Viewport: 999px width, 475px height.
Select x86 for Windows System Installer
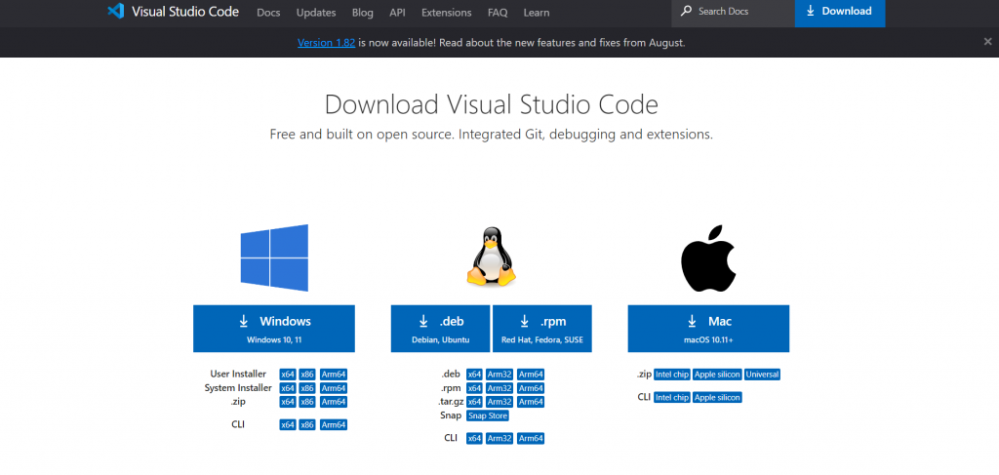[307, 388]
